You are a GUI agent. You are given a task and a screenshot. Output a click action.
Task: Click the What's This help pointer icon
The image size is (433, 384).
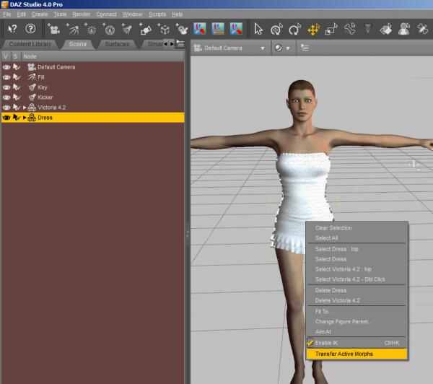point(12,29)
